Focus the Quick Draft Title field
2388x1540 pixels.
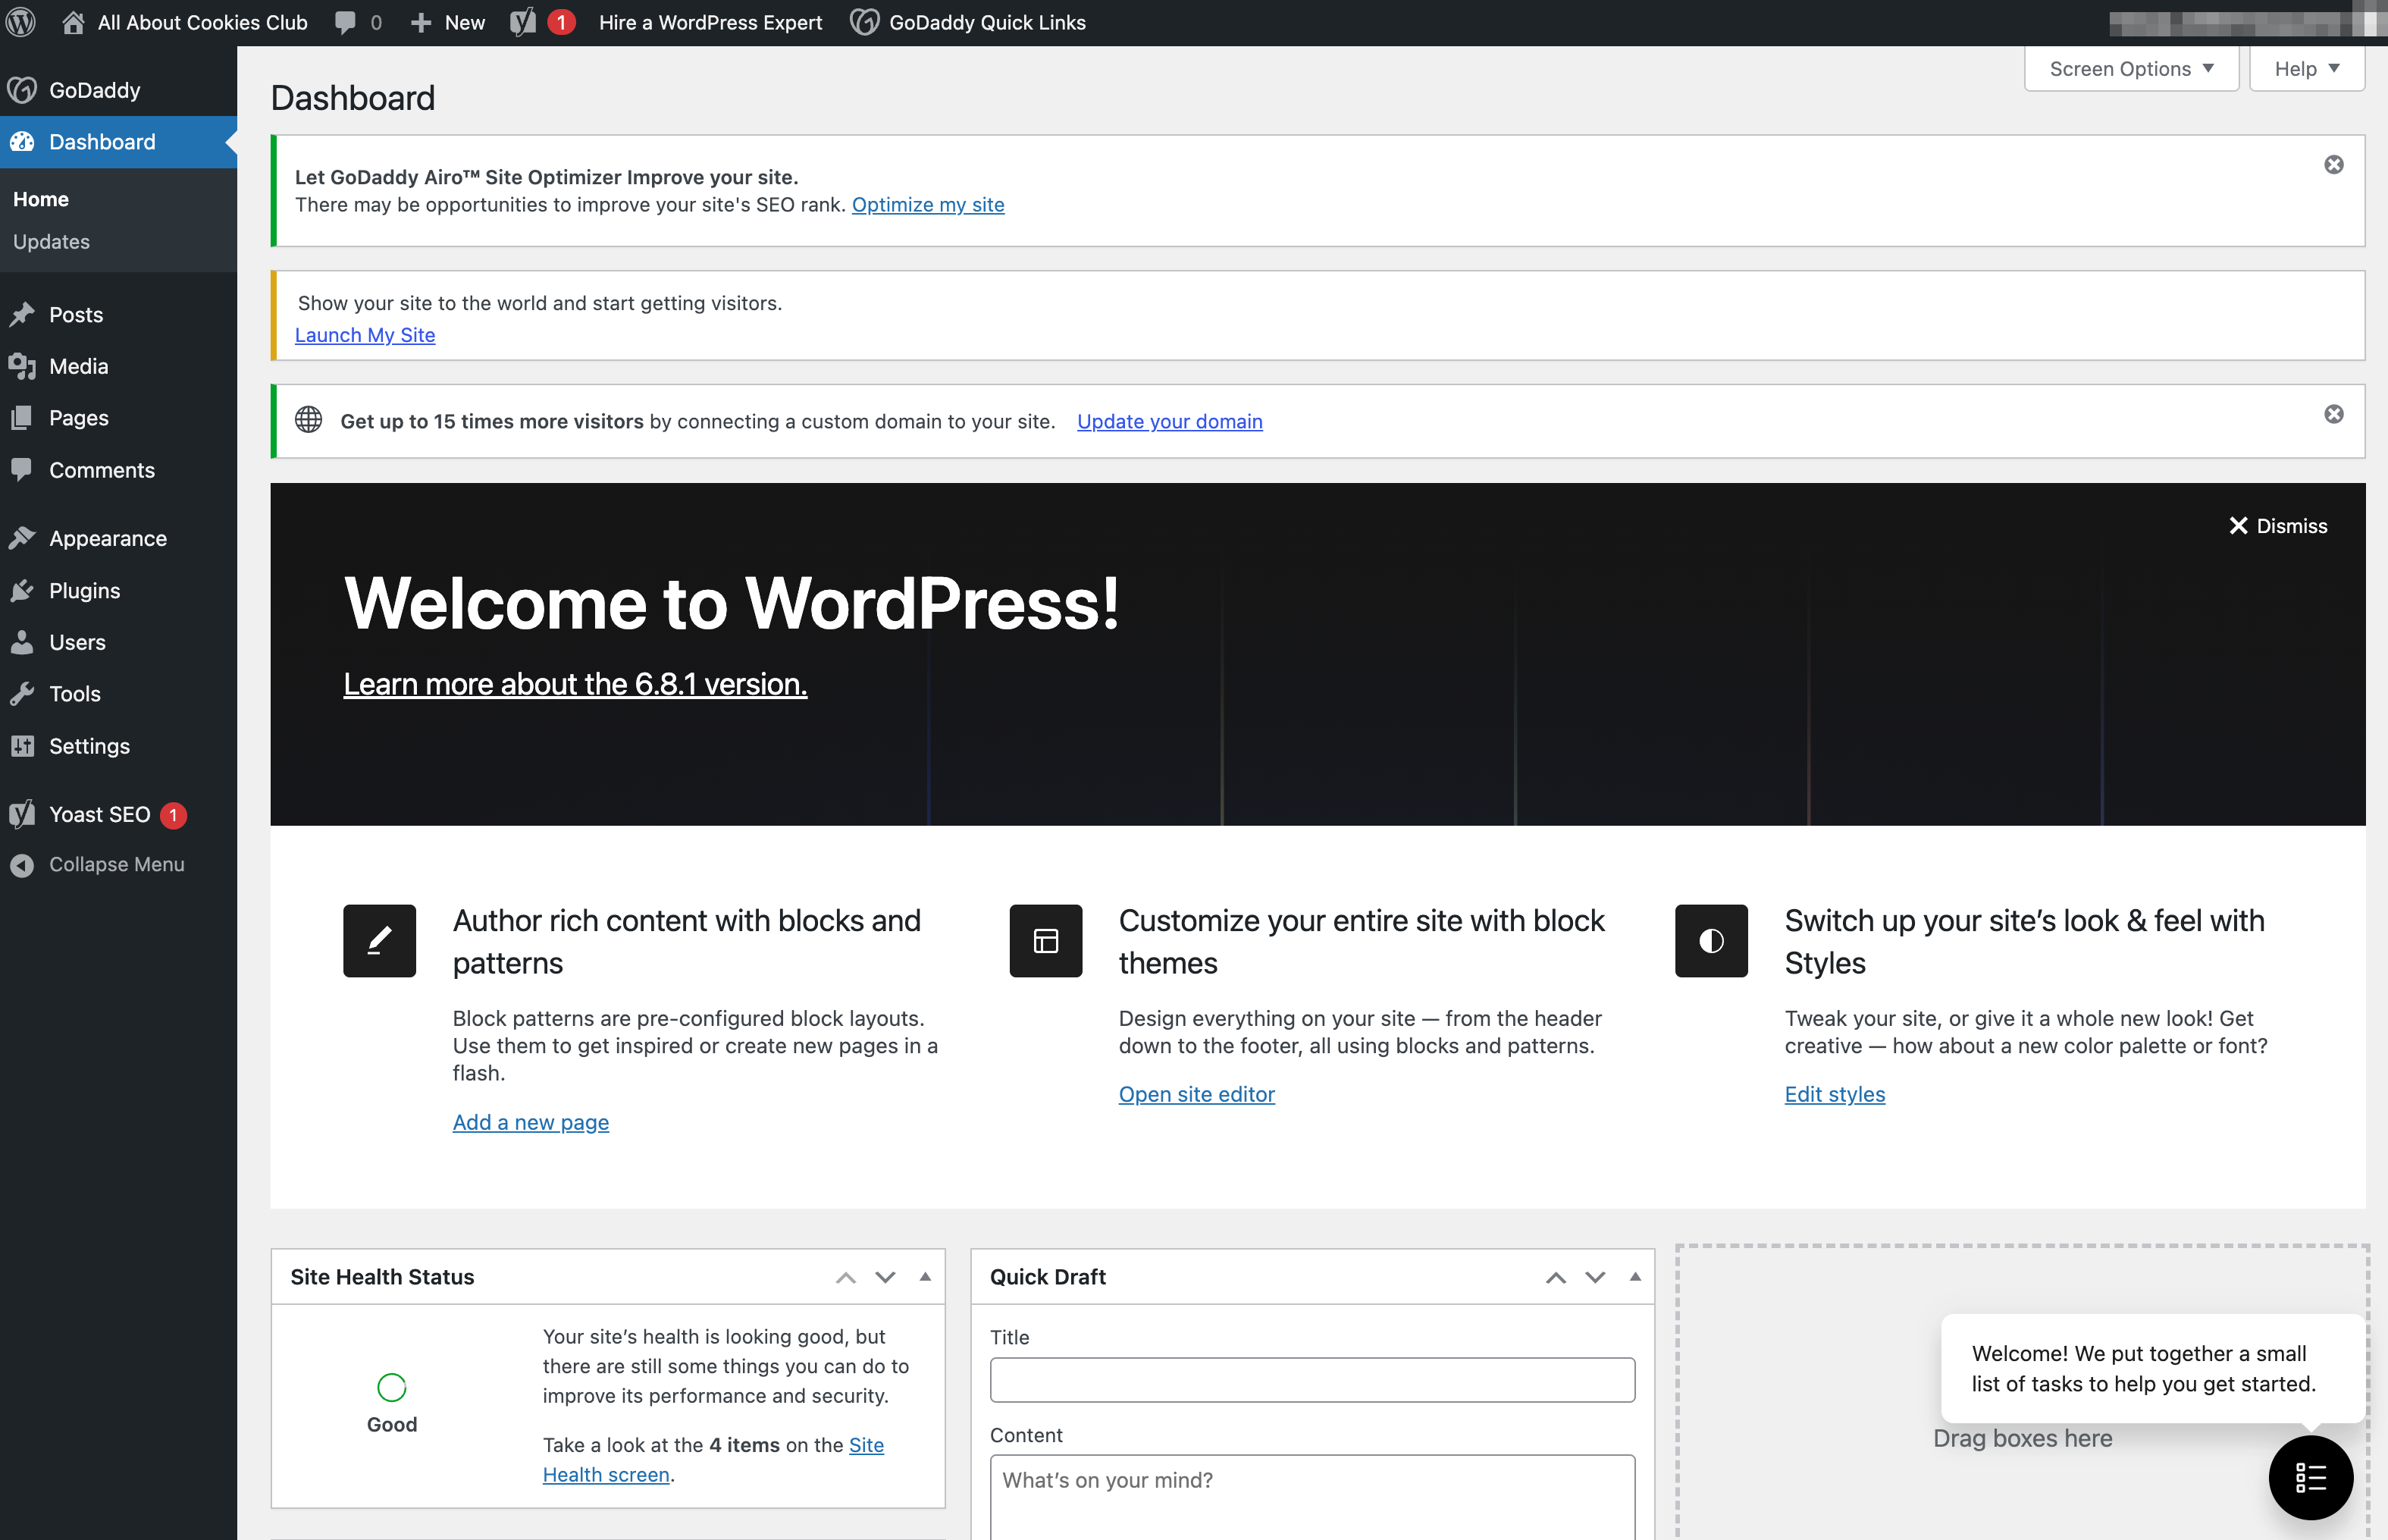click(x=1312, y=1380)
